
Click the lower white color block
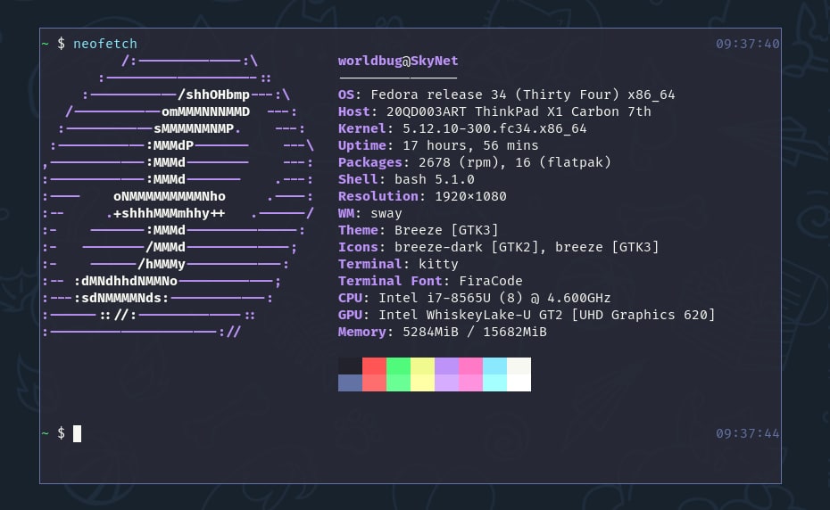tap(519, 383)
